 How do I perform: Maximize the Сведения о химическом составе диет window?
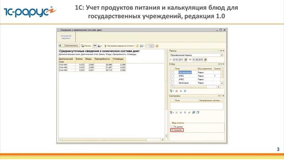click(221, 30)
